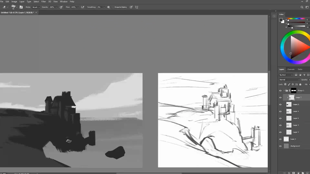Screen dimensions: 310x174
Task: Hide Layer 5 with eye icon
Action: pos(280,104)
